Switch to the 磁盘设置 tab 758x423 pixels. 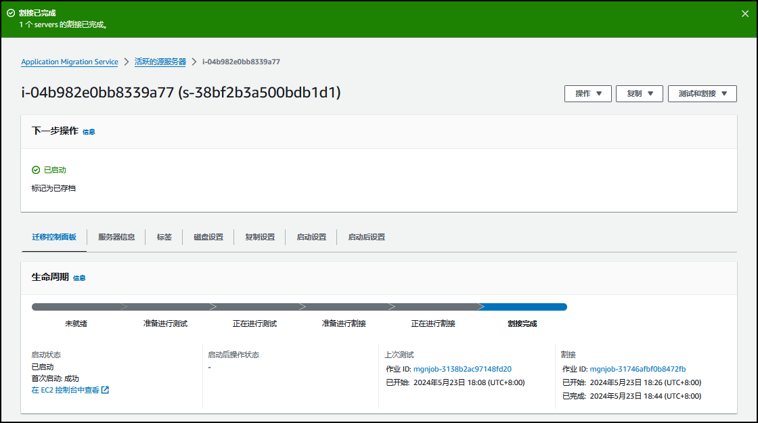(x=208, y=238)
